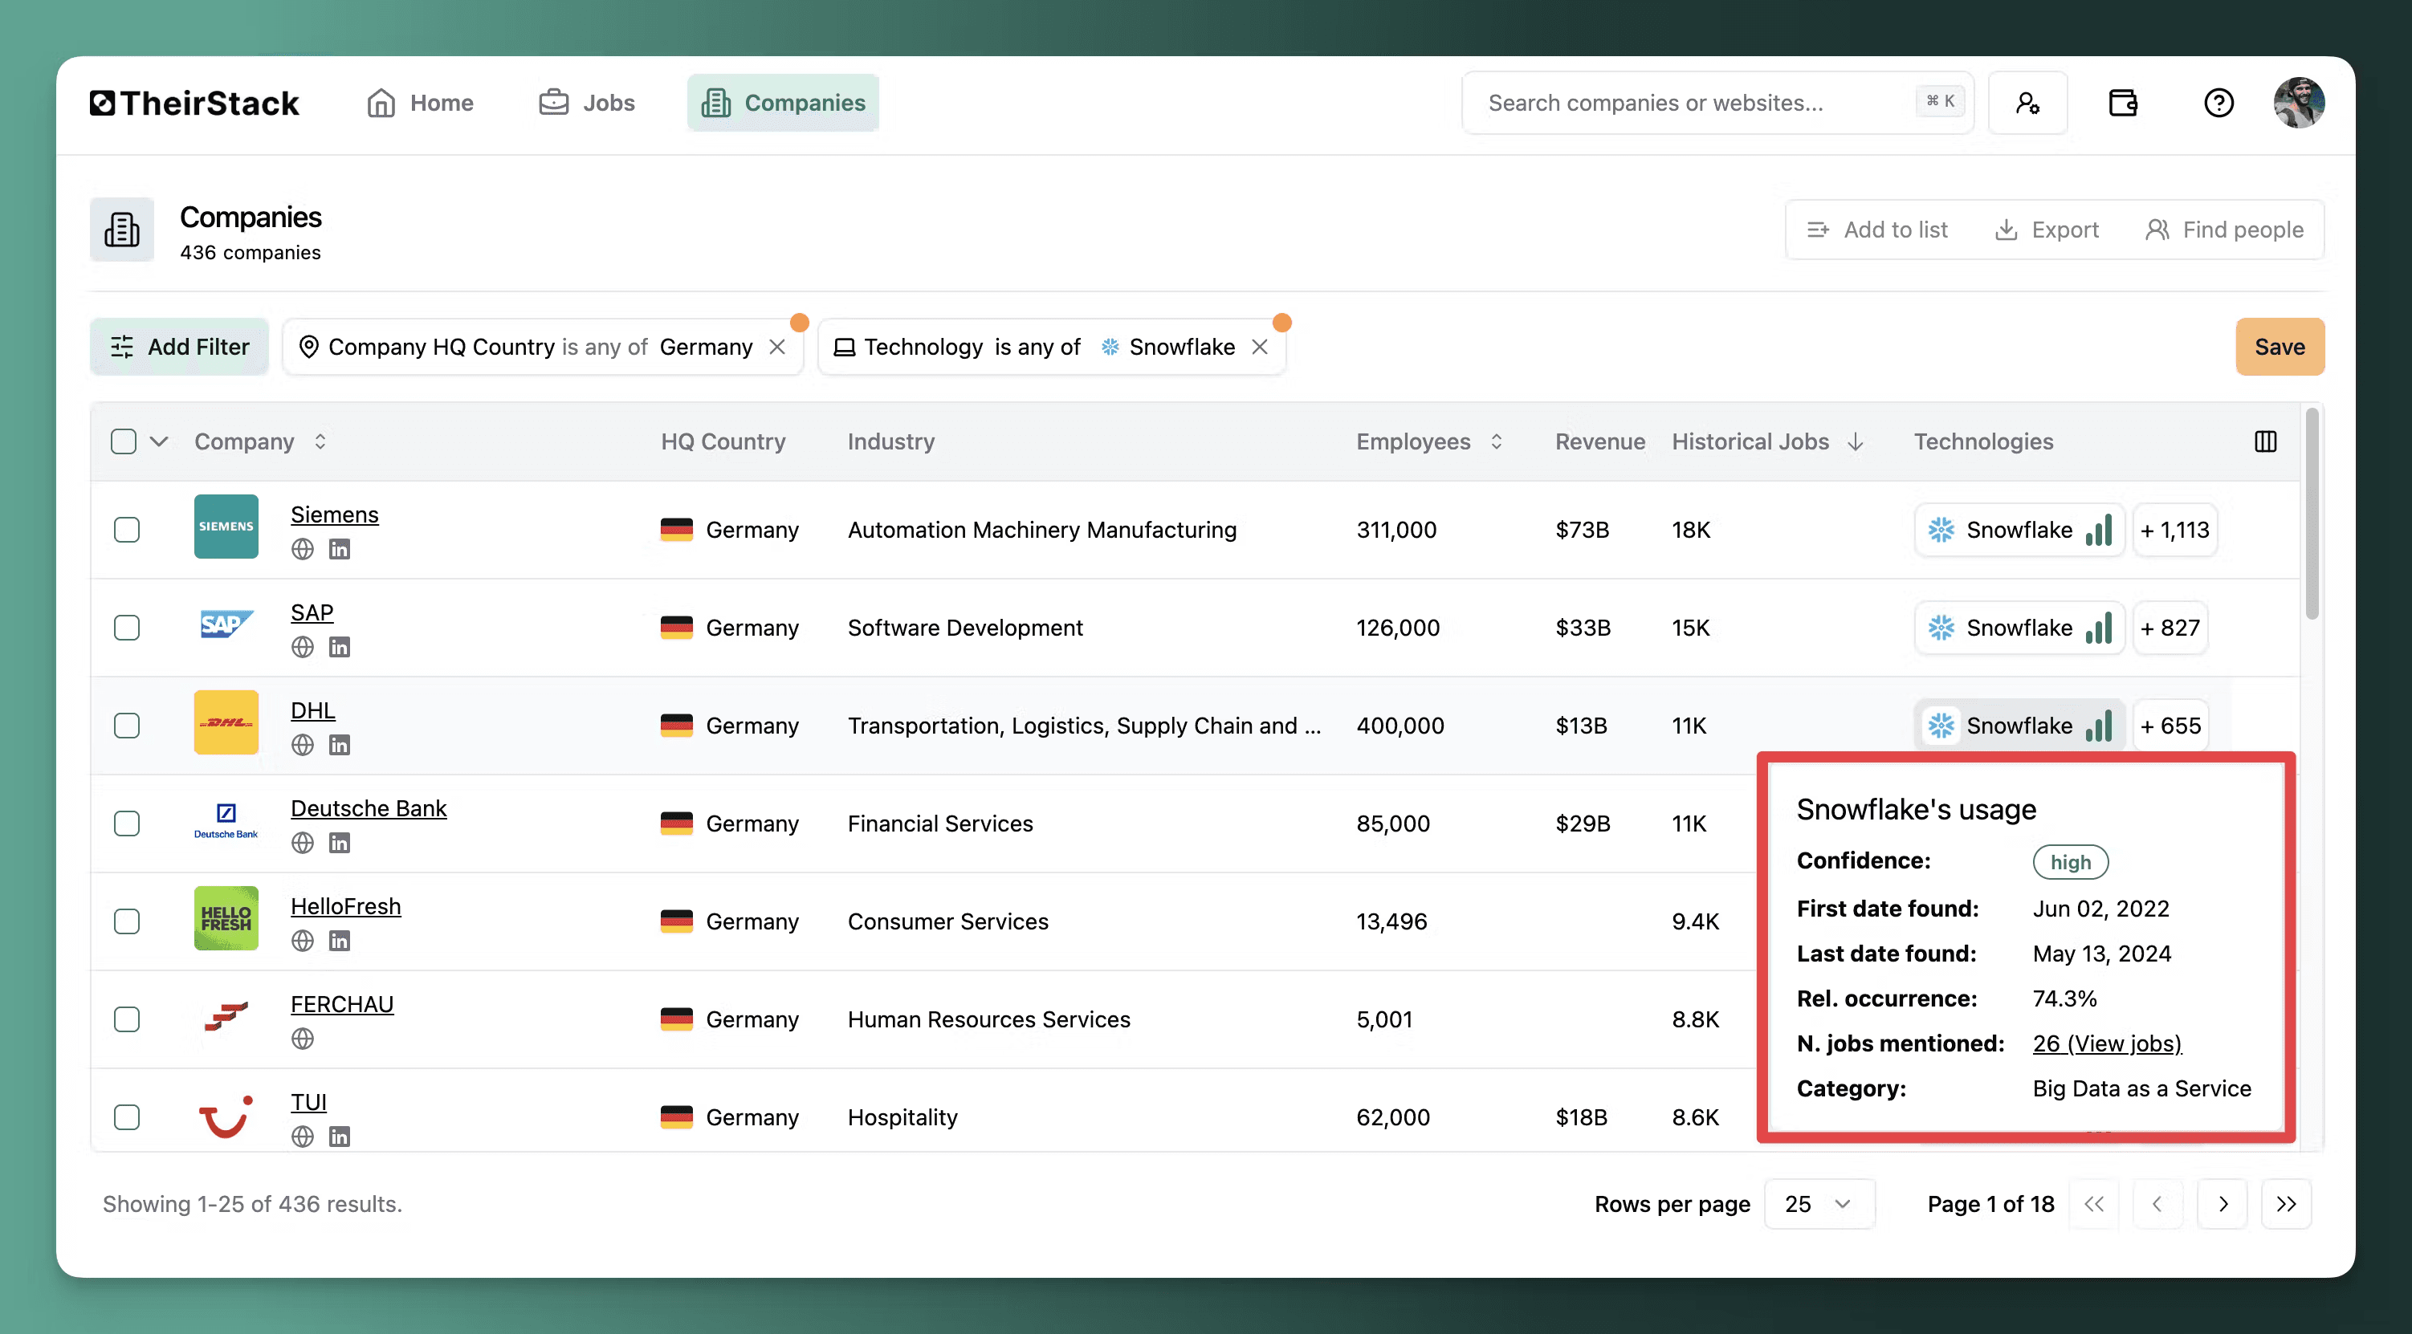Open Siemens website globe icon
The height and width of the screenshot is (1334, 2412).
tap(303, 550)
